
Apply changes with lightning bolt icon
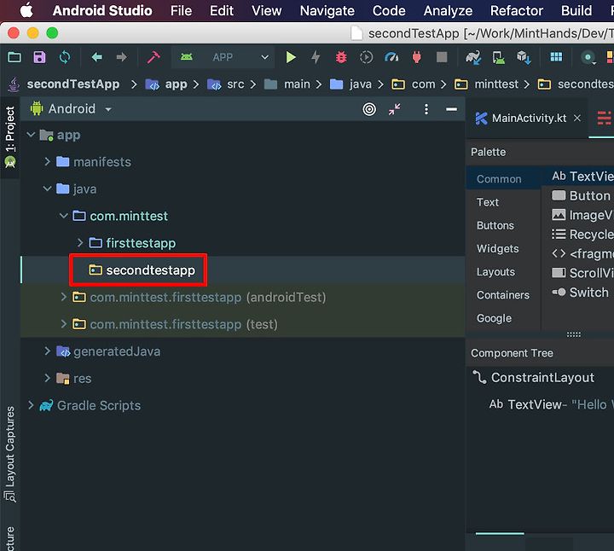pos(316,57)
